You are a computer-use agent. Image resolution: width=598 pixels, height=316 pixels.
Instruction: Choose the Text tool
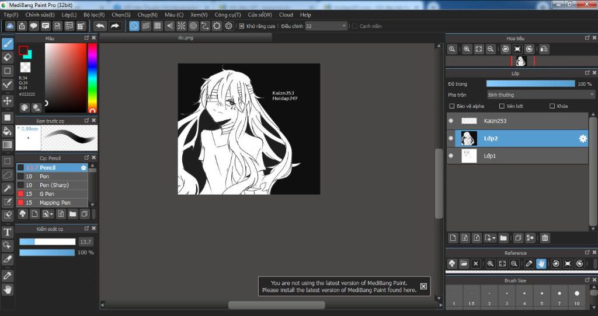coord(8,232)
